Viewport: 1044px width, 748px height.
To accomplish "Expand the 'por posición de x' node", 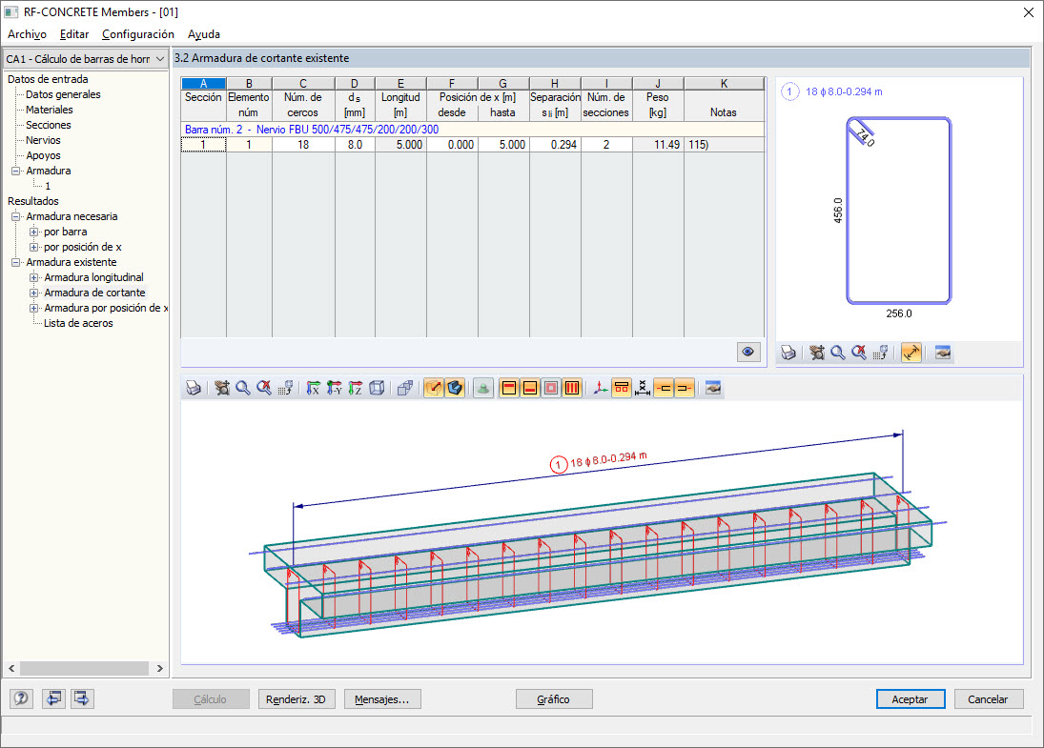I will tap(34, 248).
